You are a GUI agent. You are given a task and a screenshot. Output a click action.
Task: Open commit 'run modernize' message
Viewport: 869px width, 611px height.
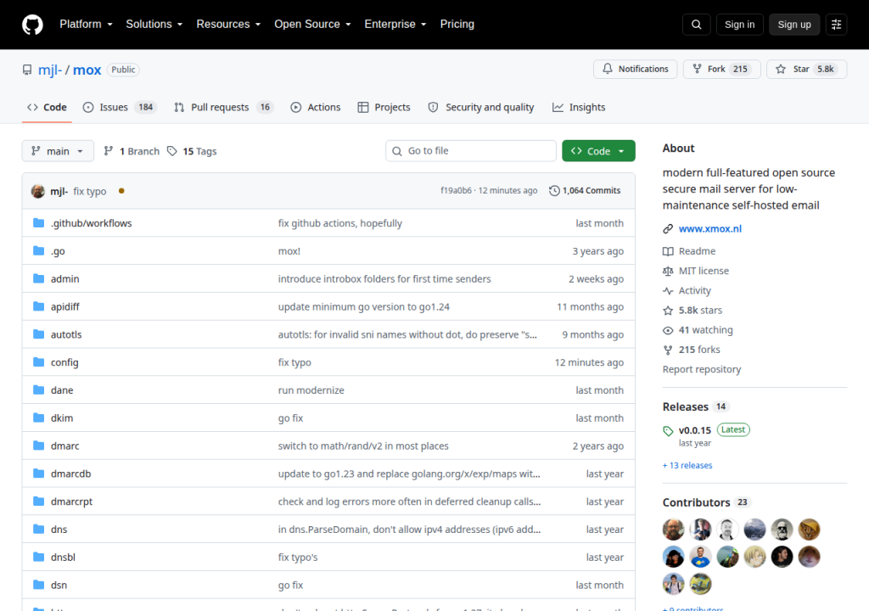311,390
